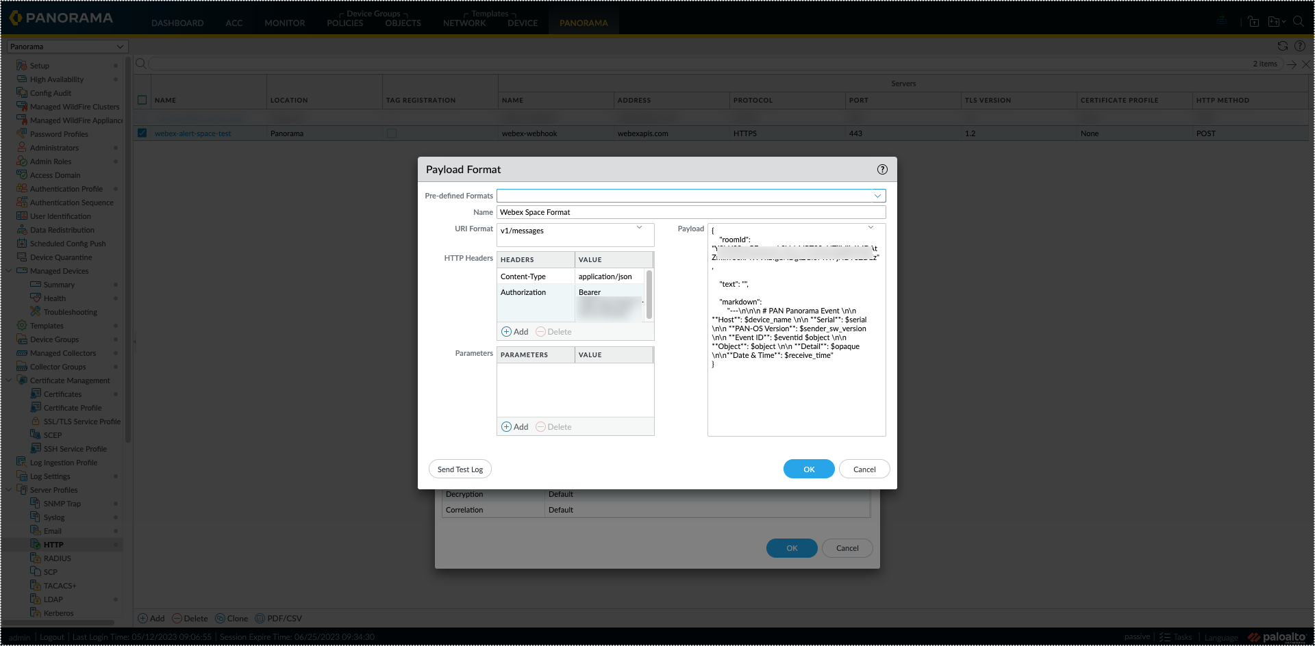Click the Log Settings icon
This screenshot has width=1315, height=646.
click(x=22, y=476)
